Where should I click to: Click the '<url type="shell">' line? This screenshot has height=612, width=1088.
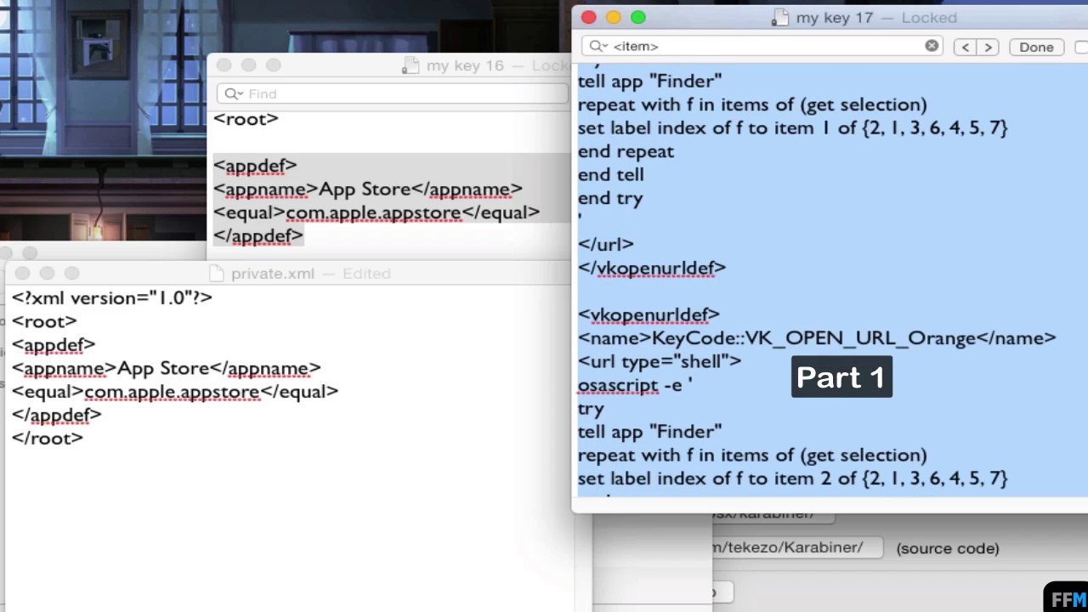660,361
